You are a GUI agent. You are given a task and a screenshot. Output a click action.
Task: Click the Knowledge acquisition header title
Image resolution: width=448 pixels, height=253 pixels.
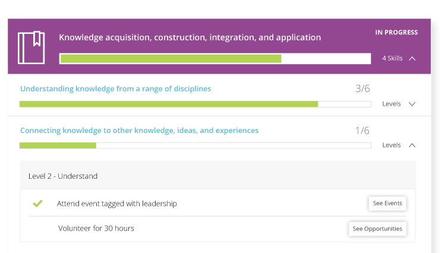190,37
